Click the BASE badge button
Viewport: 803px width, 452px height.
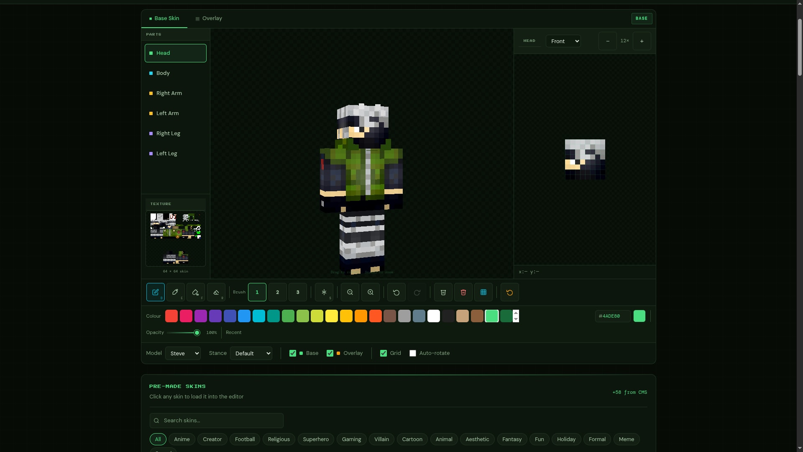point(642,18)
